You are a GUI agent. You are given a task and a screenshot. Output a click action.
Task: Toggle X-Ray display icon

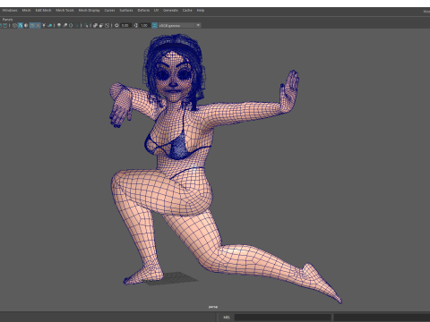pos(95,26)
